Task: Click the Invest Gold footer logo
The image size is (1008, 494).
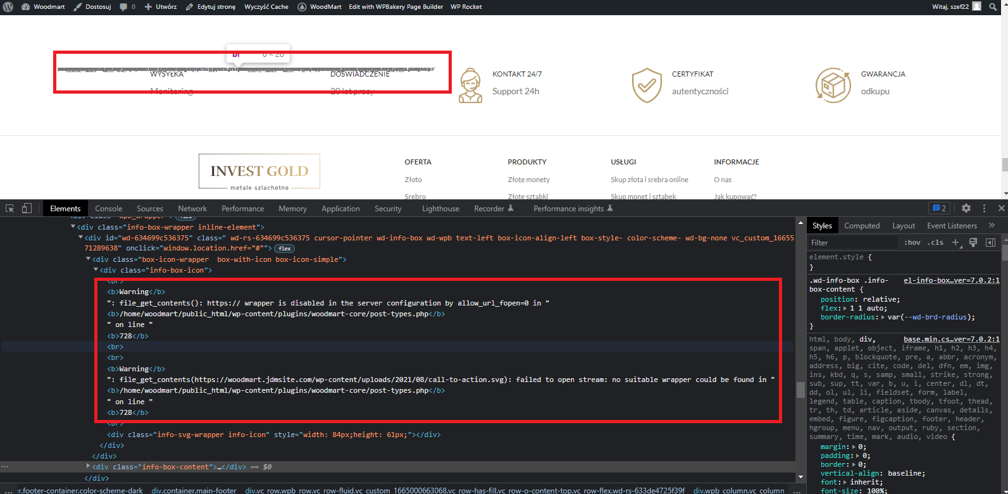Action: click(x=259, y=171)
